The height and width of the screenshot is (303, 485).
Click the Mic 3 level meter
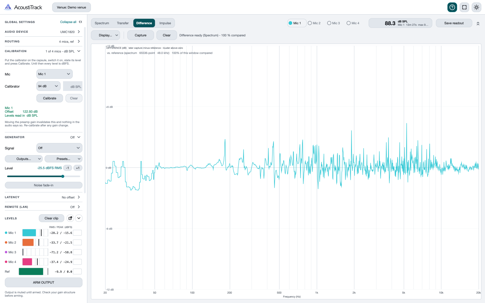pos(35,252)
